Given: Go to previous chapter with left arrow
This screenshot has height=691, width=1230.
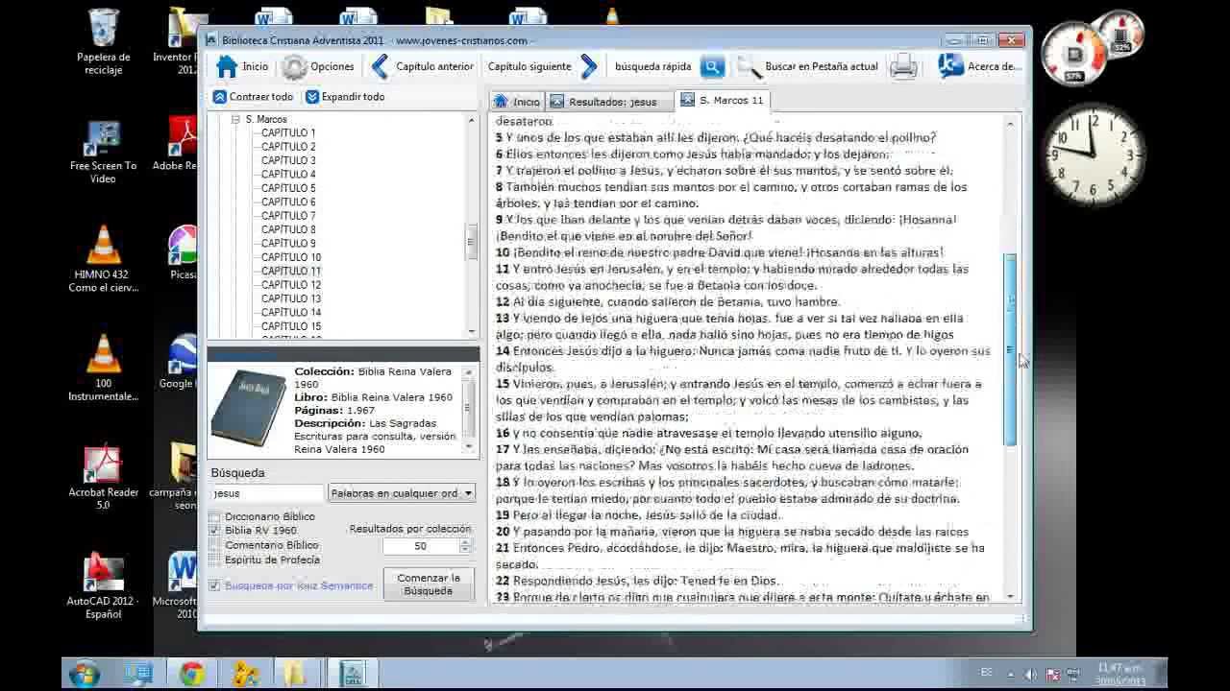Looking at the screenshot, I should coord(380,66).
